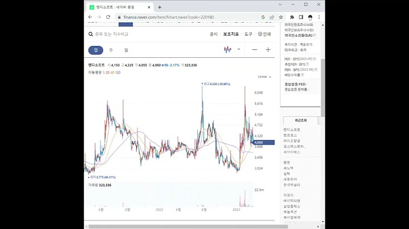Toggle the browser side panel
The width and height of the screenshot is (409, 229).
(x=301, y=17)
